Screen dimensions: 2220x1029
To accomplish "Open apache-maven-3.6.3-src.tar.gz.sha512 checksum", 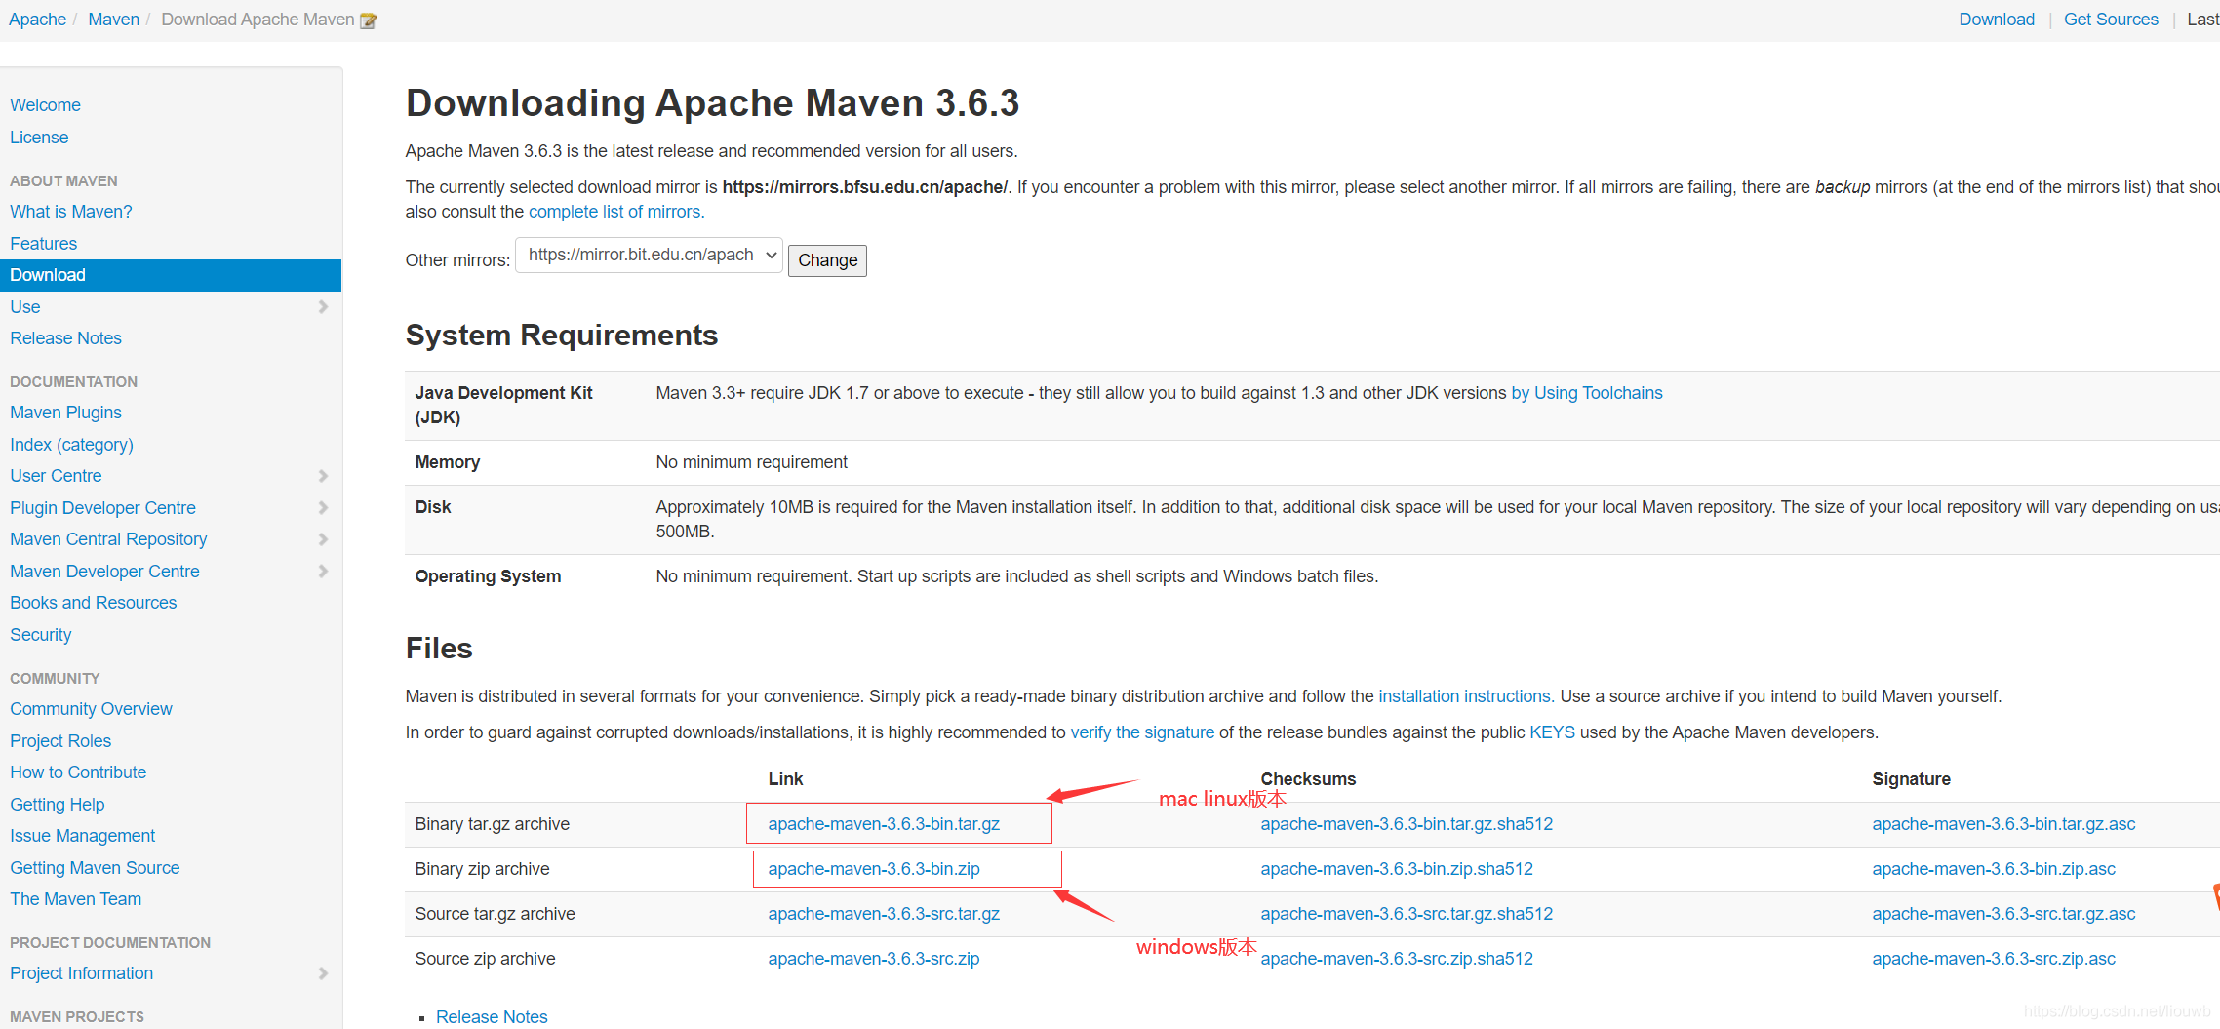I will pos(1407,914).
